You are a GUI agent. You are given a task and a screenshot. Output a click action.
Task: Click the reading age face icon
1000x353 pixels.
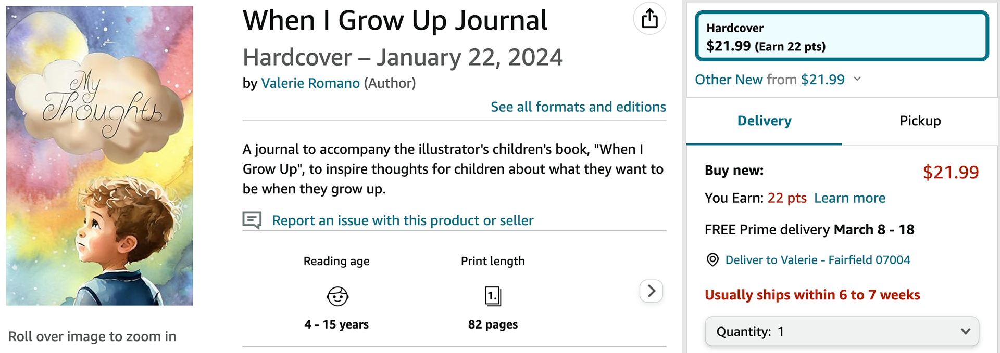coord(337,296)
